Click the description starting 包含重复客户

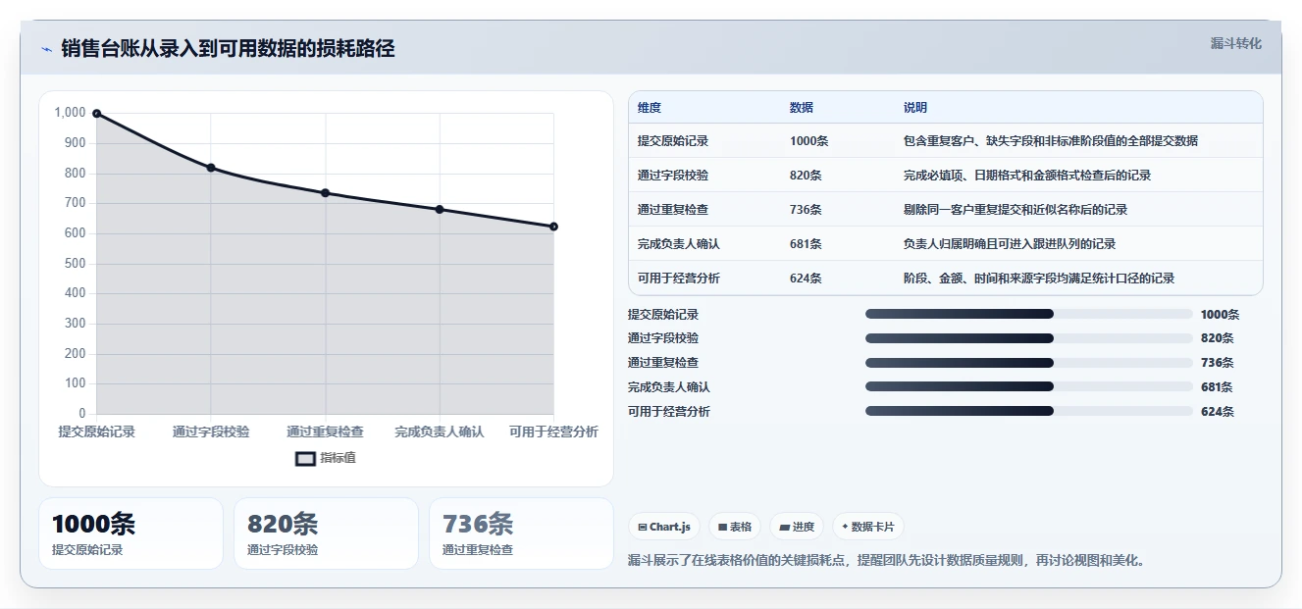(x=1051, y=141)
